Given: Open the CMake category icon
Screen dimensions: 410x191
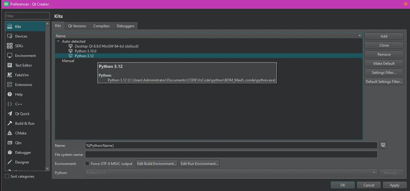Looking at the screenshot, I should tap(10, 133).
